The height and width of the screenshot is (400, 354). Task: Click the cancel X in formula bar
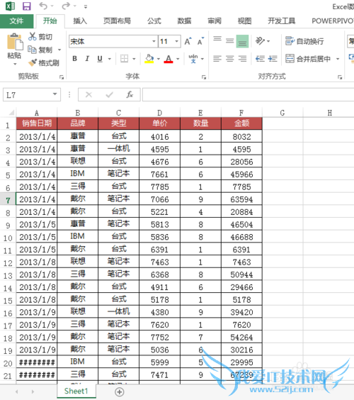pos(88,94)
